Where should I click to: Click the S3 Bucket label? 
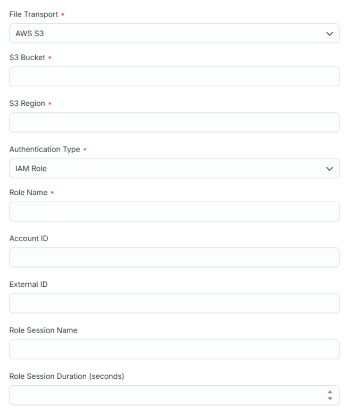point(27,57)
